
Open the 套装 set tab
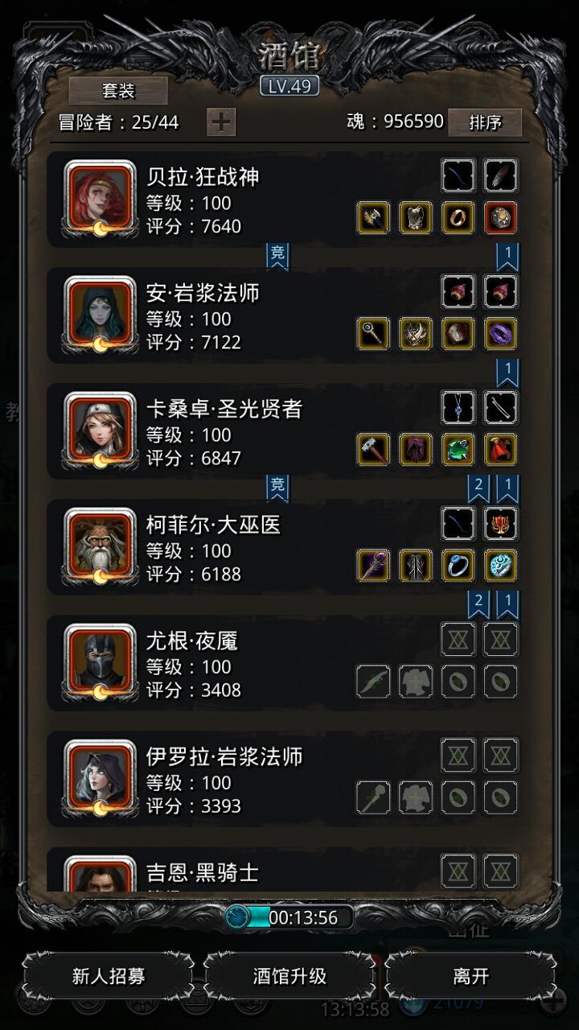(118, 90)
